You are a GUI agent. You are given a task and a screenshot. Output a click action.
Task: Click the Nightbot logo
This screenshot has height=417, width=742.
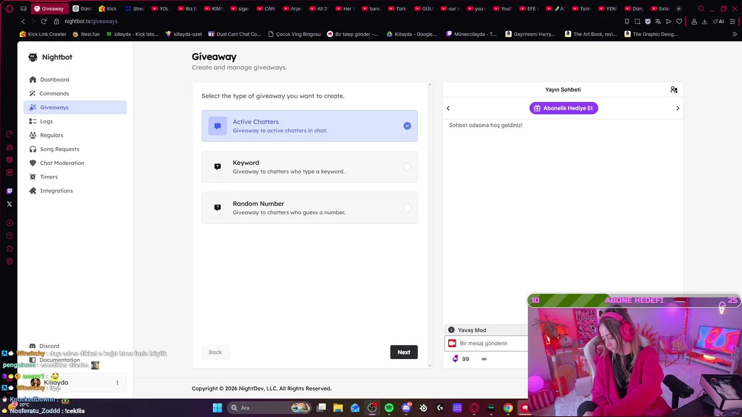pyautogui.click(x=50, y=57)
